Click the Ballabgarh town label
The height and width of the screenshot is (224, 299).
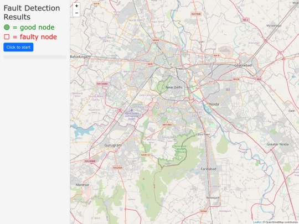[213, 197]
